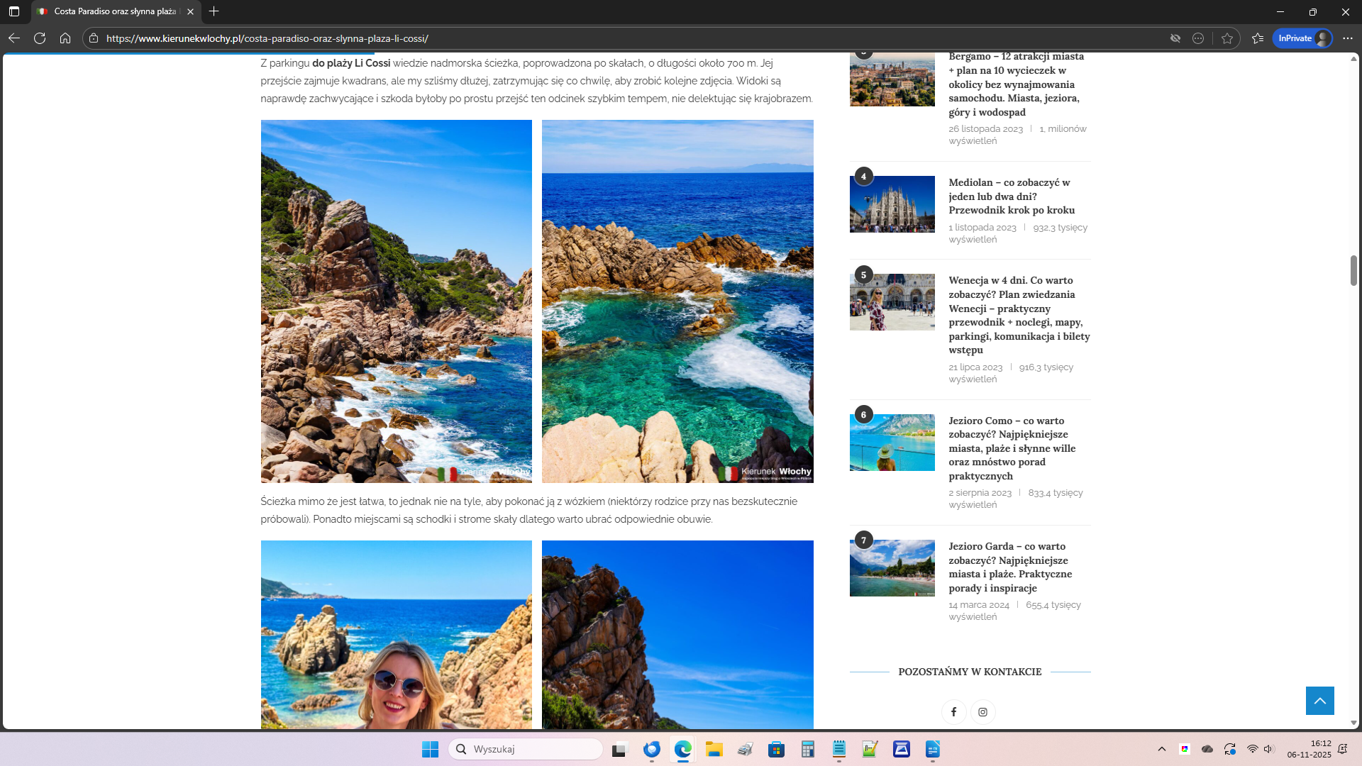Toggle the tracking prevention eye icon
The image size is (1362, 766).
pos(1175,38)
